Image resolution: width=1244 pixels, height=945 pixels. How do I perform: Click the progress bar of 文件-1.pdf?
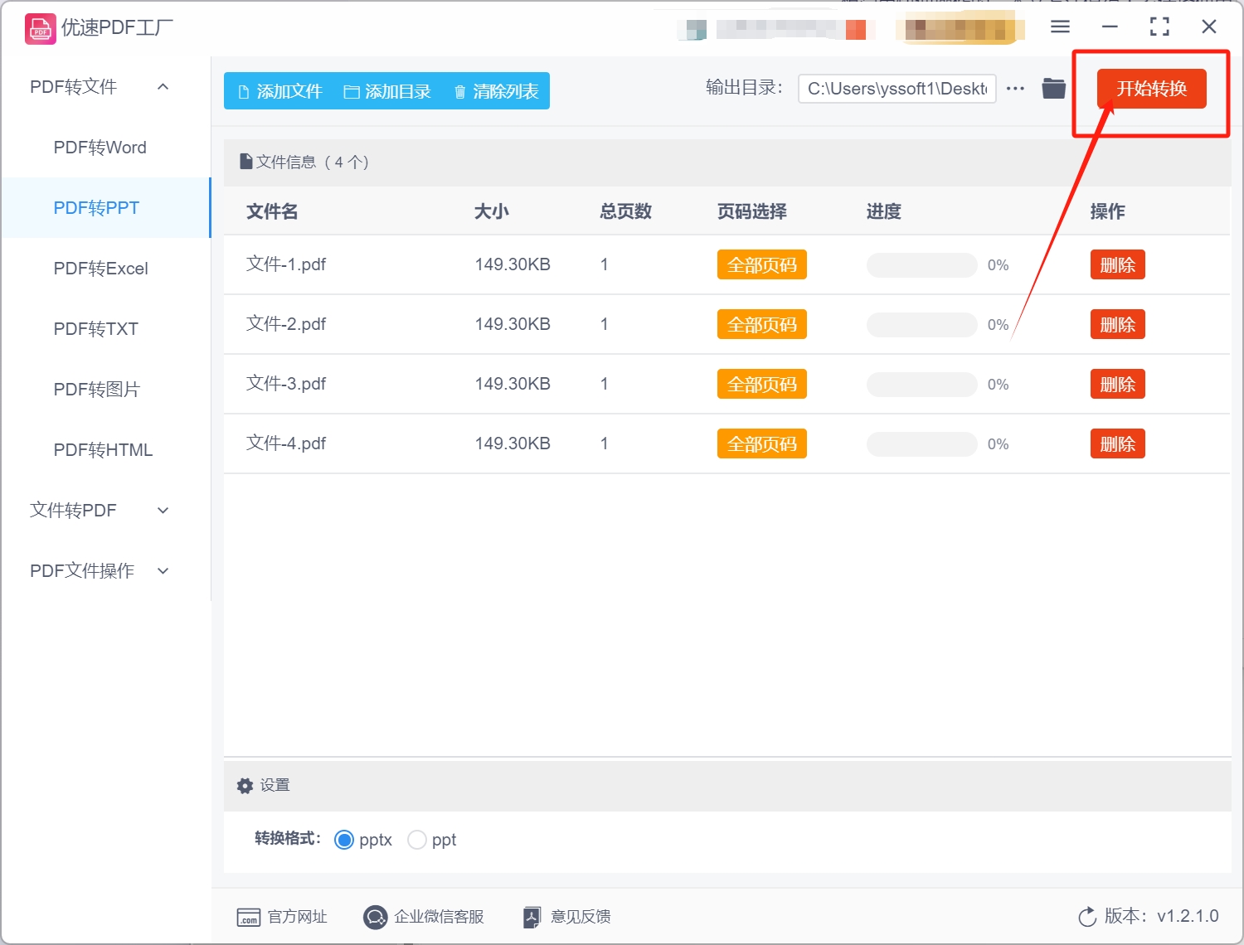(922, 265)
